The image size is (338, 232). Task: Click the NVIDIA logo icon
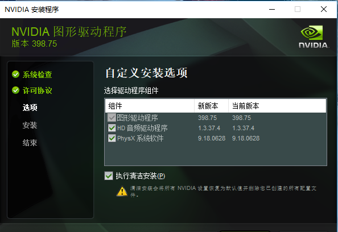(x=314, y=36)
